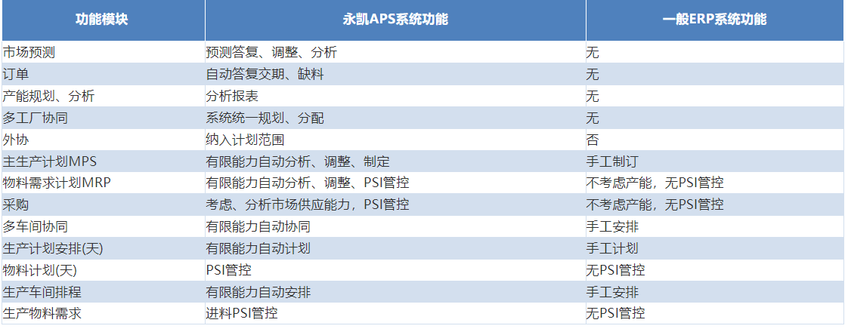Image resolution: width=848 pixels, height=332 pixels.
Task: Click the 分析报表 cell
Action: [395, 96]
